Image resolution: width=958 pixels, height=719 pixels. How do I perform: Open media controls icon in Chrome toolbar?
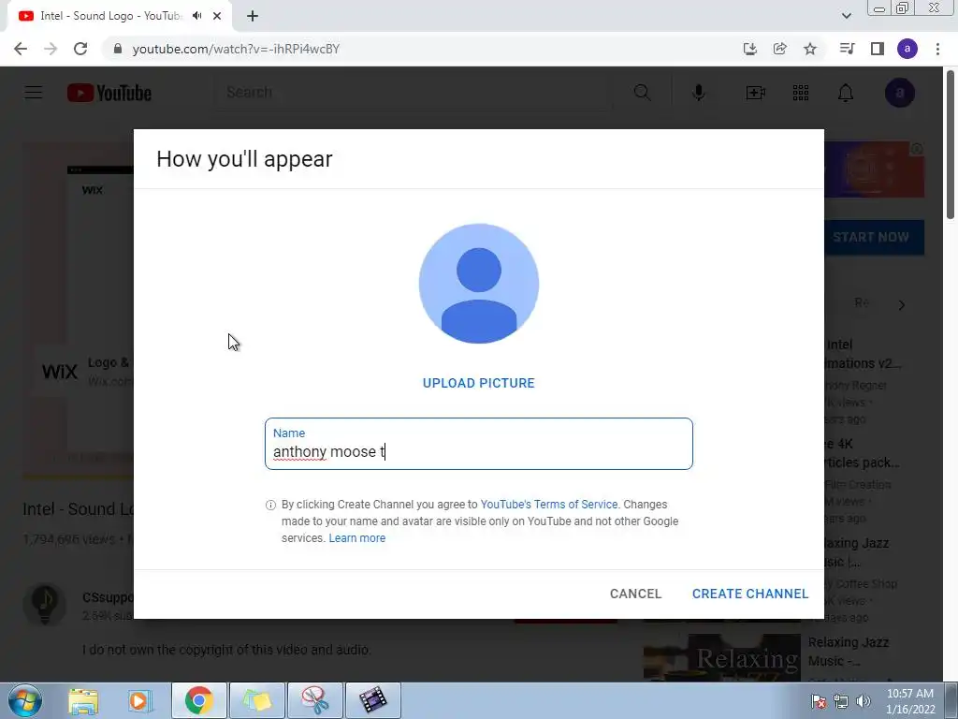[x=847, y=49]
